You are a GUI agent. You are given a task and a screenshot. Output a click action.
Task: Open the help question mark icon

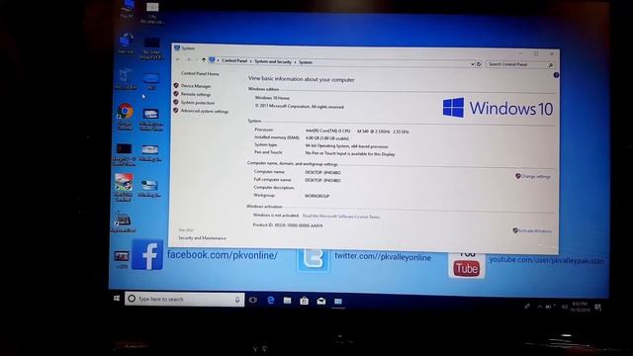click(556, 75)
